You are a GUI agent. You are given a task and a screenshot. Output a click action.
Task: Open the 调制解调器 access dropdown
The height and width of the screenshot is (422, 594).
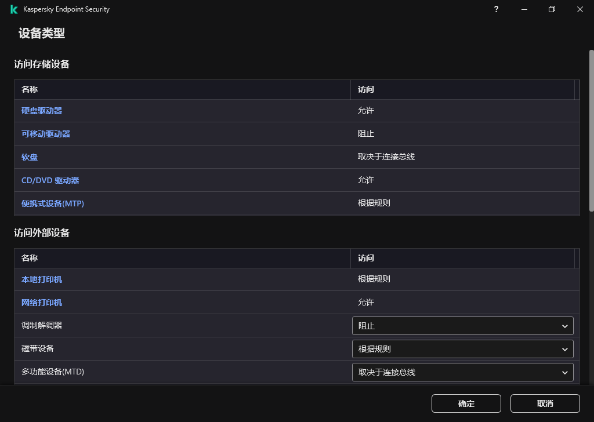click(462, 326)
